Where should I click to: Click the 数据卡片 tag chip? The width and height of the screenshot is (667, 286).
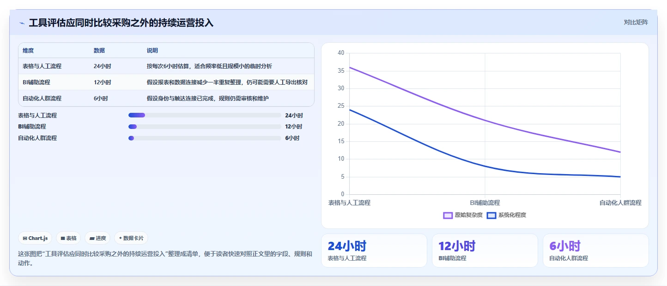coord(131,238)
